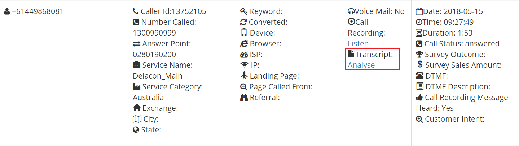This screenshot has width=519, height=146.
Task: Click the Transcript document icon
Action: pyautogui.click(x=351, y=54)
